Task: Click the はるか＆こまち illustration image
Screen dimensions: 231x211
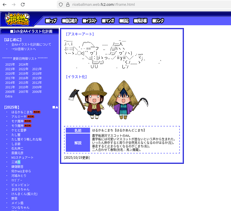Action: tap(109, 100)
